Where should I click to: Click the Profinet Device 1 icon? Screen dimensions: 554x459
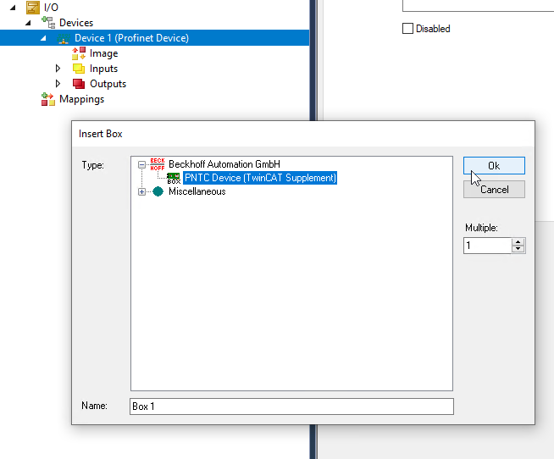tap(64, 38)
